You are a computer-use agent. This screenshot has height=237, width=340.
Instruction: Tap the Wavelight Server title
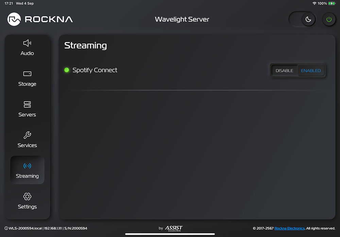[182, 19]
